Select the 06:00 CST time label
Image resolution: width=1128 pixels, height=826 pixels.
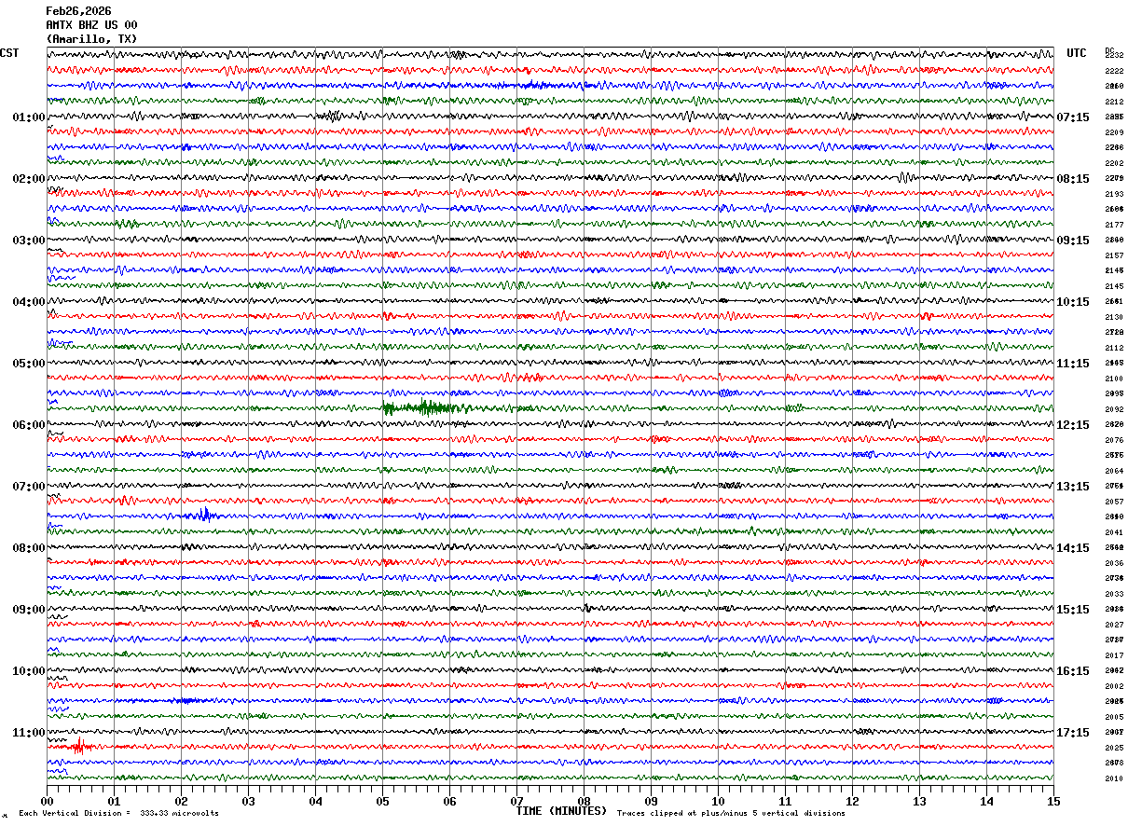click(29, 425)
